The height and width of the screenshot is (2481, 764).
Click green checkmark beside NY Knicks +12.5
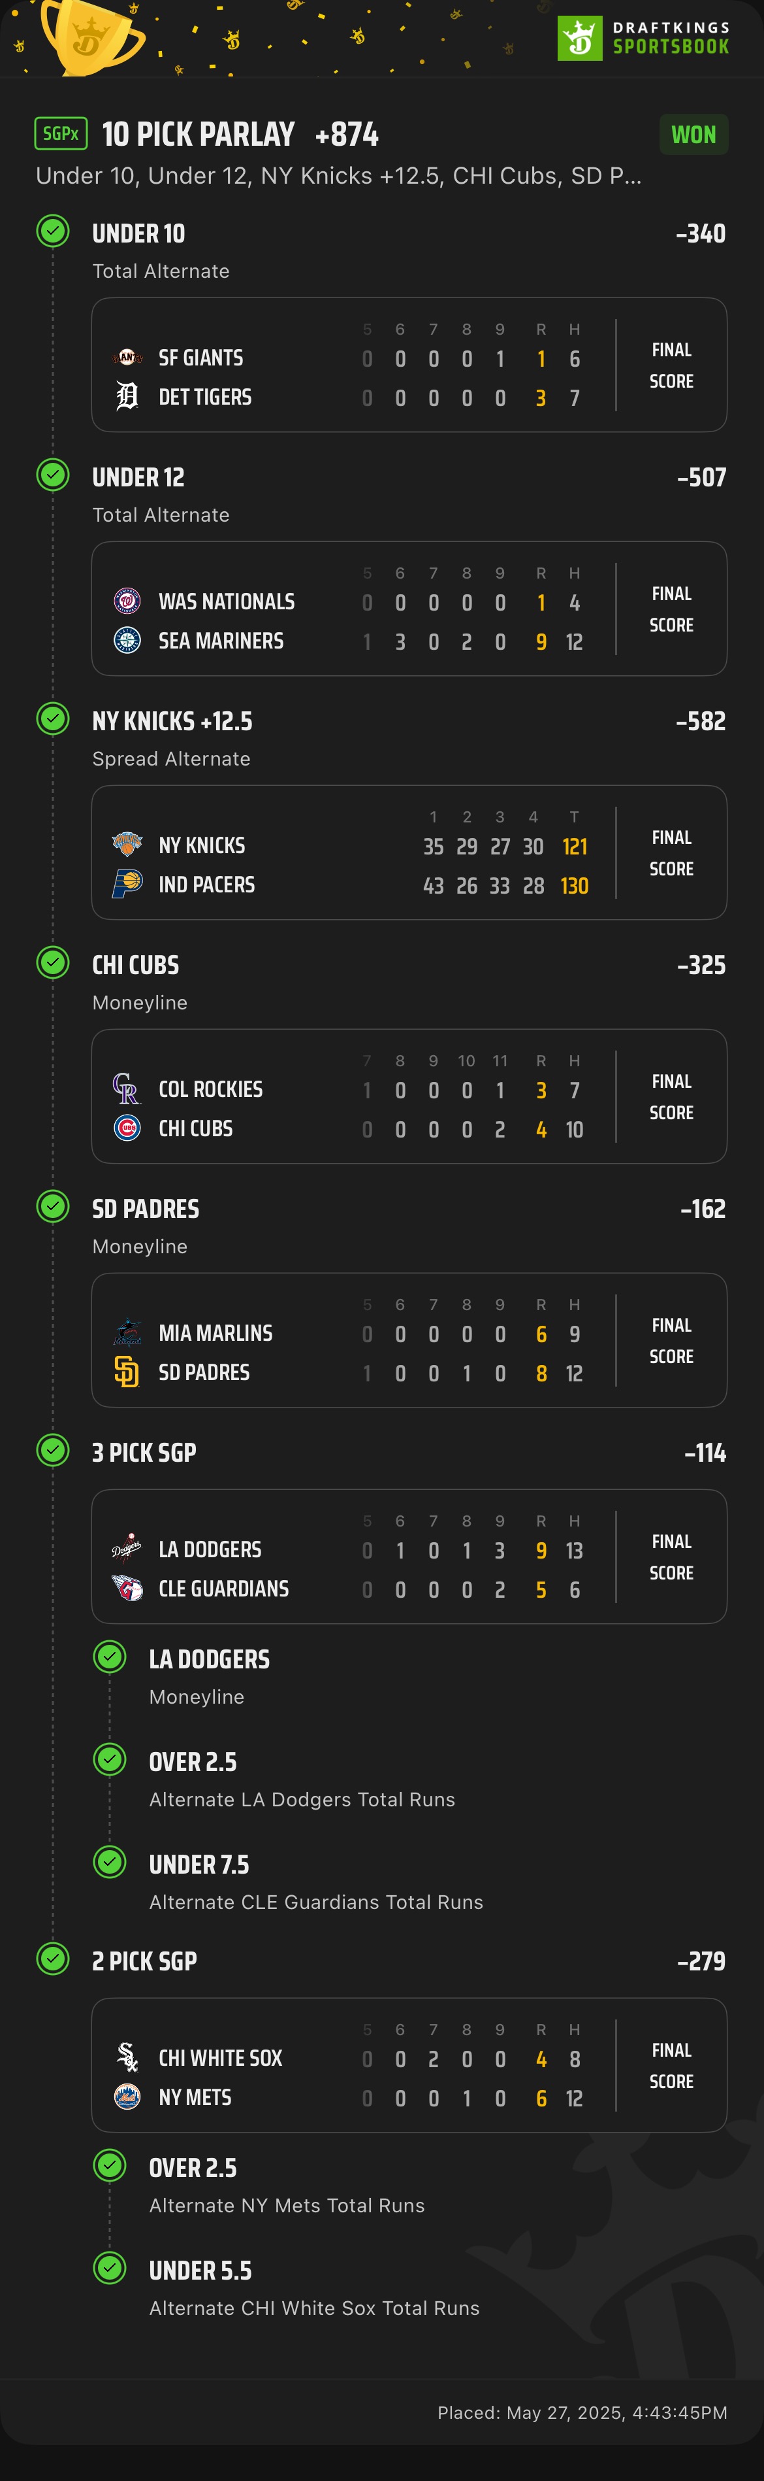pos(53,718)
